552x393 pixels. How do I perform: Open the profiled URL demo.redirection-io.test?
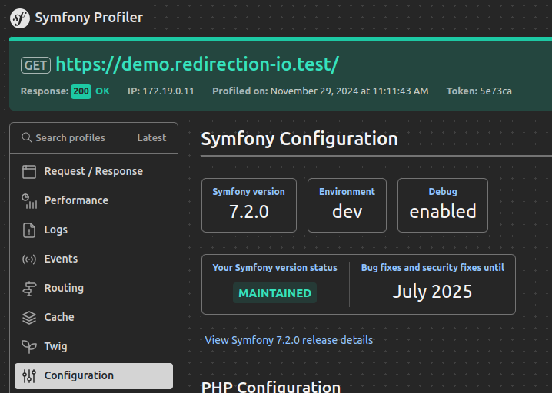pos(197,64)
